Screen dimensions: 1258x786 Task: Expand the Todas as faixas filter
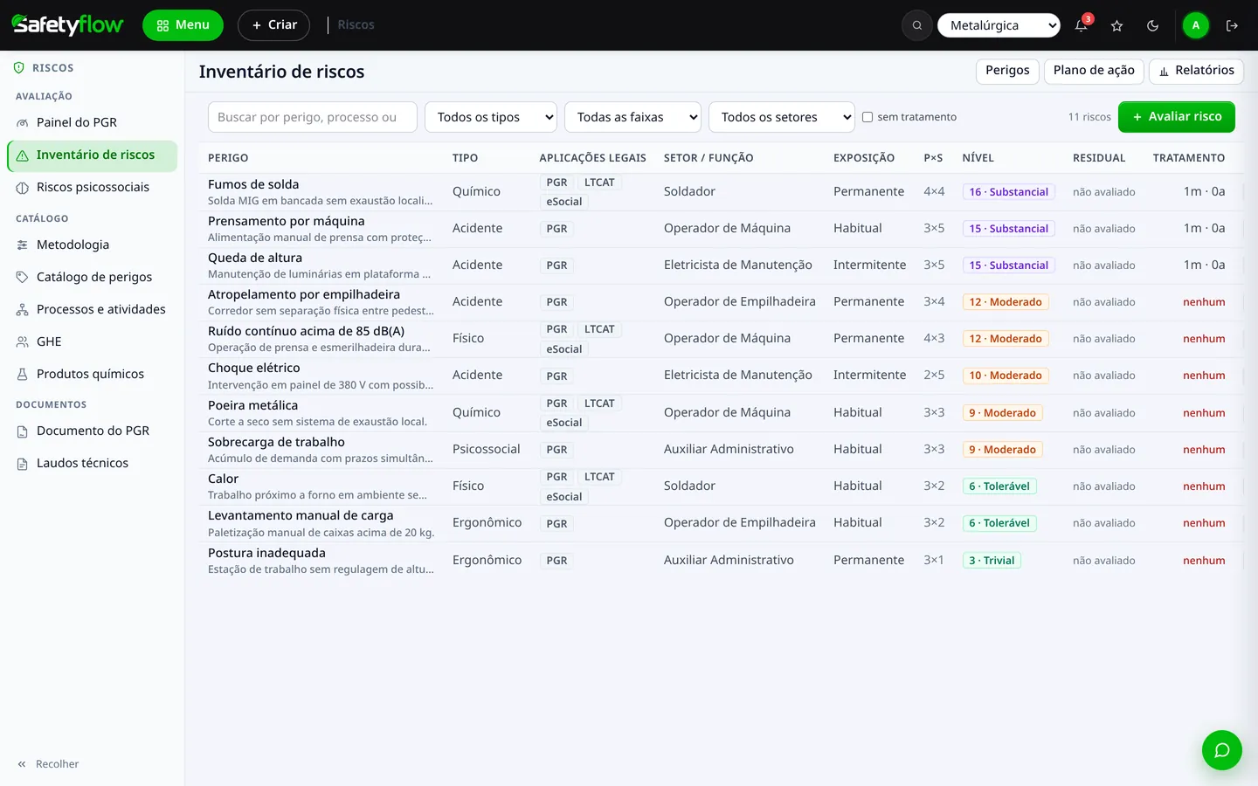tap(633, 117)
